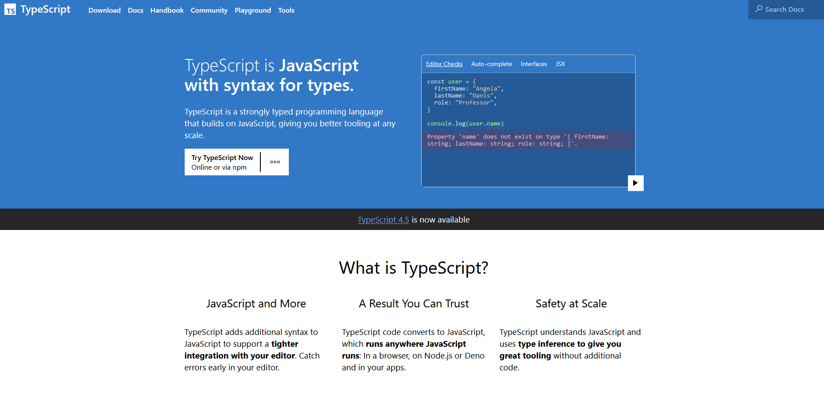Click 'console.log(user.name)' code line
The width and height of the screenshot is (824, 397).
tap(466, 124)
